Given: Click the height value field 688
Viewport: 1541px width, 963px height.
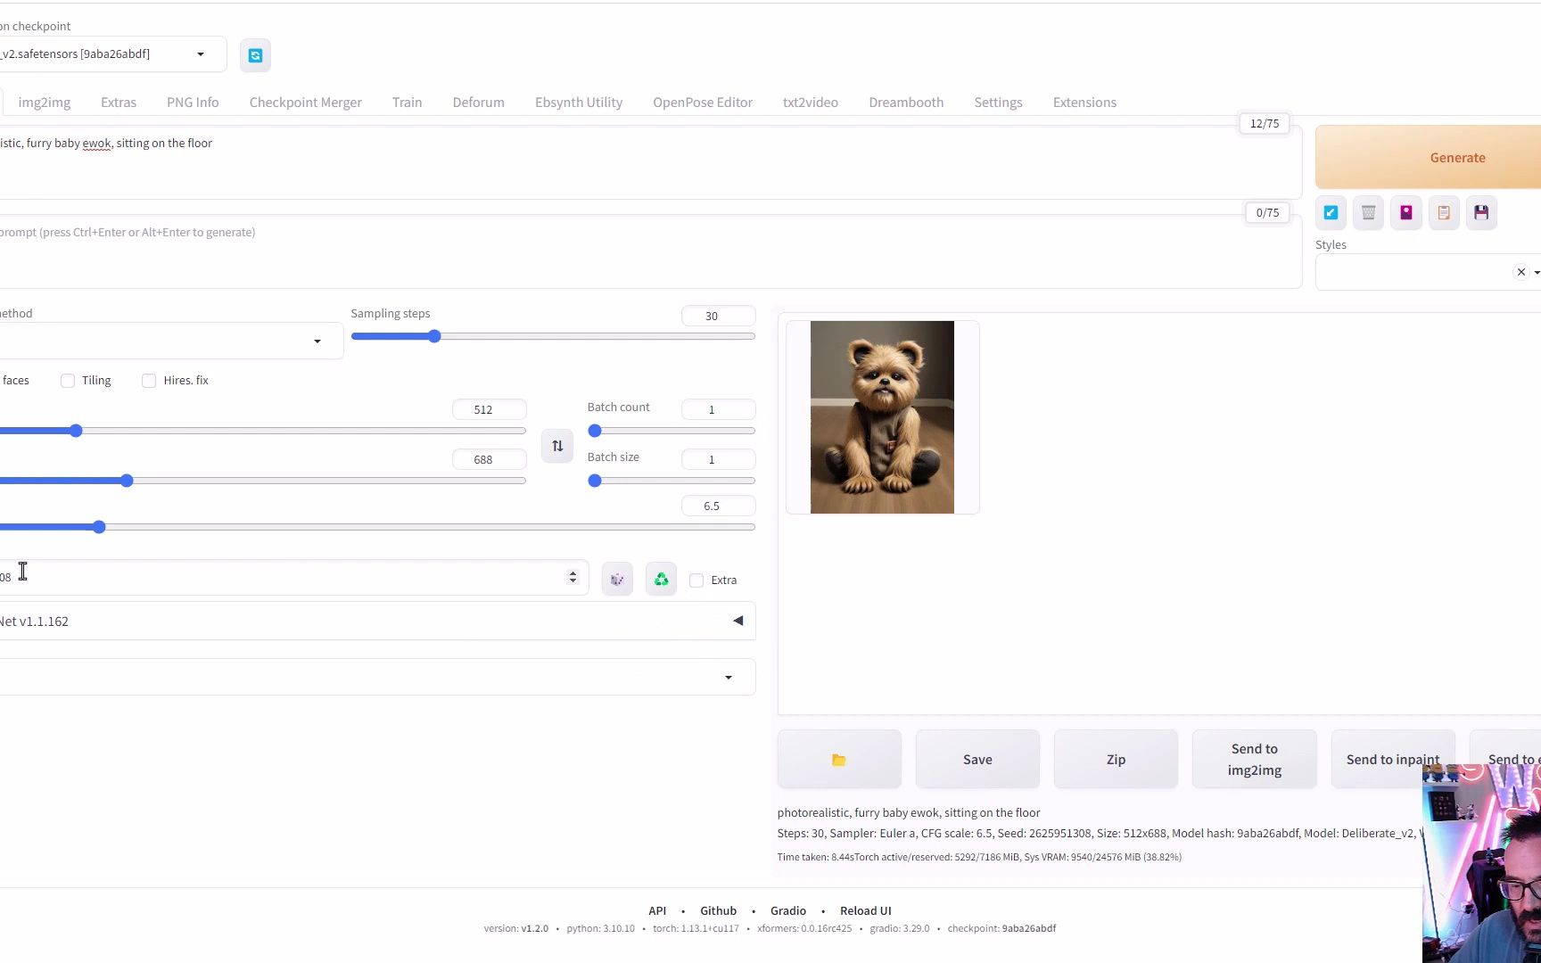Looking at the screenshot, I should pos(489,460).
